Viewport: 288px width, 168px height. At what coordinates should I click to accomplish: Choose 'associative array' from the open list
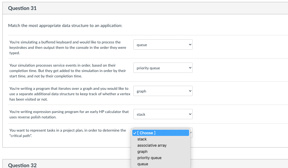[152, 145]
